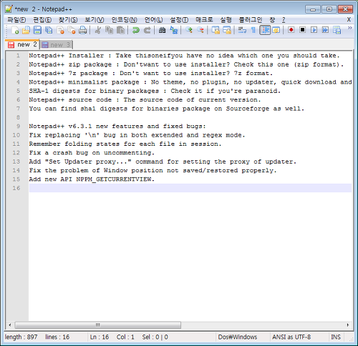Click the green Undo arrow icon
Screen dimensions: 358x346
tap(136, 30)
